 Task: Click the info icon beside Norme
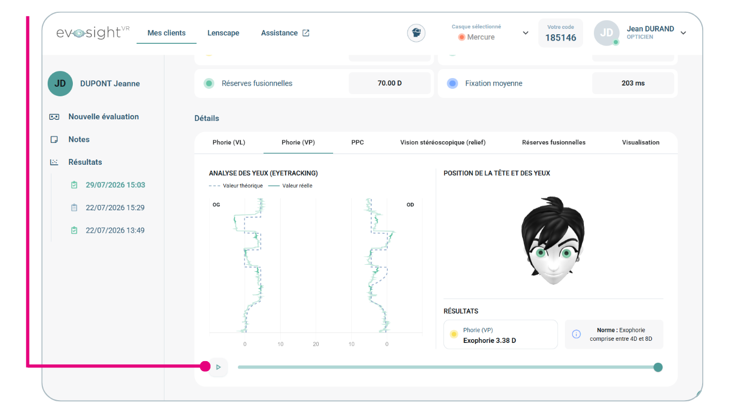pos(576,334)
